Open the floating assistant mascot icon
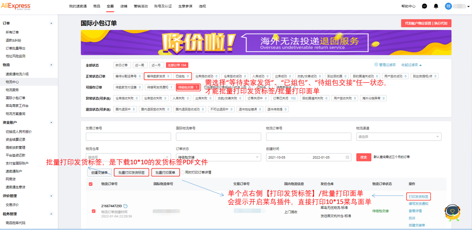 (x=452, y=213)
